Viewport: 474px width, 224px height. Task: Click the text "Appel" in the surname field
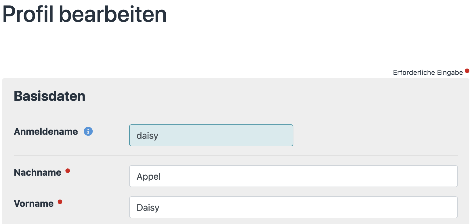[x=148, y=176]
